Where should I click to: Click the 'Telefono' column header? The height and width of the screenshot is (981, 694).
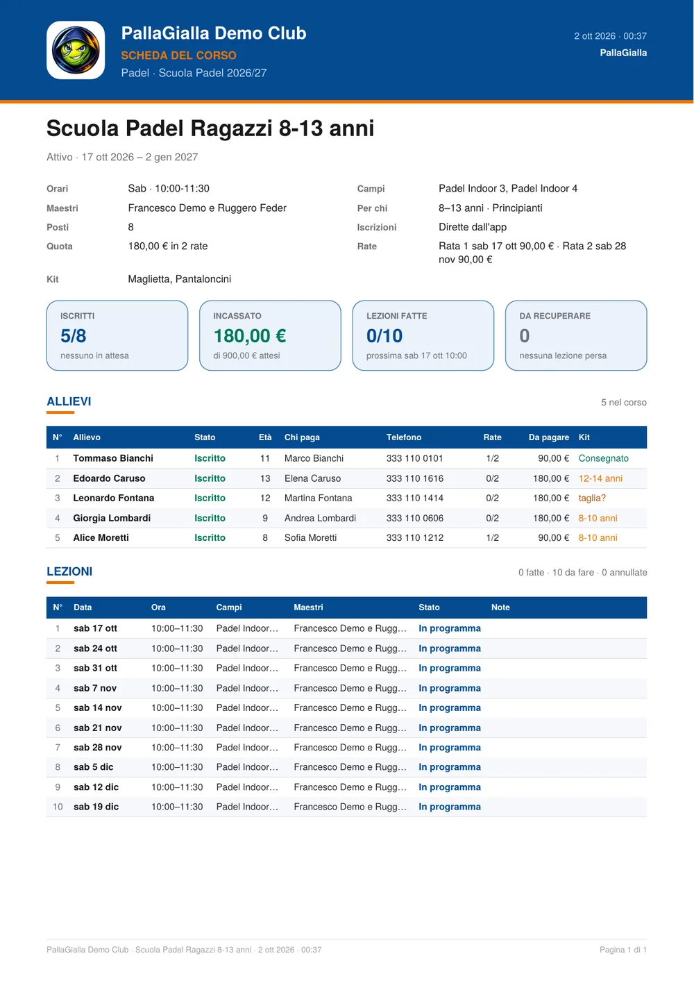[404, 437]
